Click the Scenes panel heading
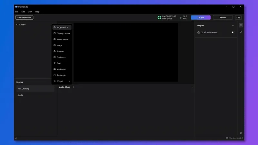 click(x=20, y=82)
